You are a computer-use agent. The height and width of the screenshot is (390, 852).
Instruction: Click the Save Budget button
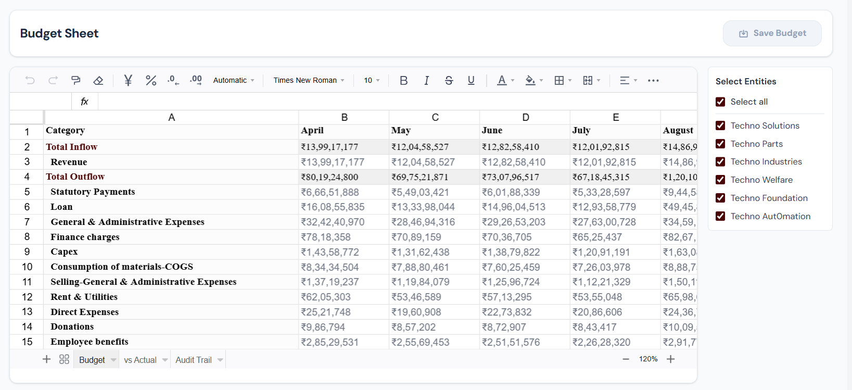click(x=772, y=33)
